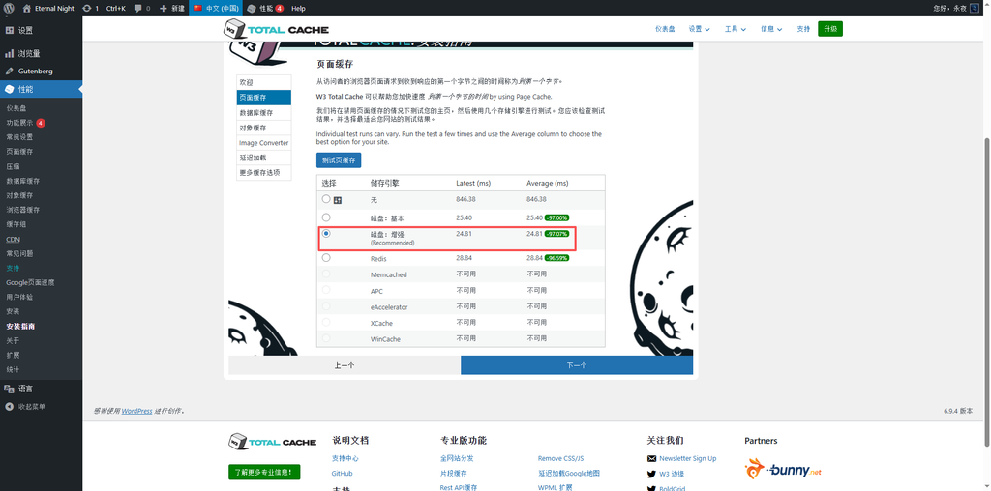The image size is (991, 491).
Task: Select the APC radio button
Action: click(x=326, y=290)
